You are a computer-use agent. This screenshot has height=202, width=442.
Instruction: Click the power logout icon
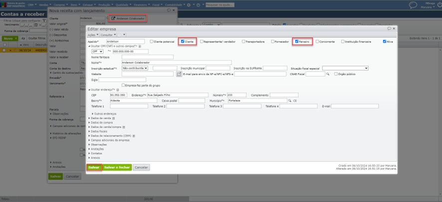tap(439, 5)
